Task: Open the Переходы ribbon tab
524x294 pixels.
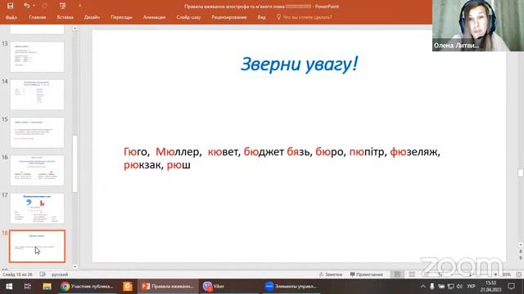Action: coord(121,17)
